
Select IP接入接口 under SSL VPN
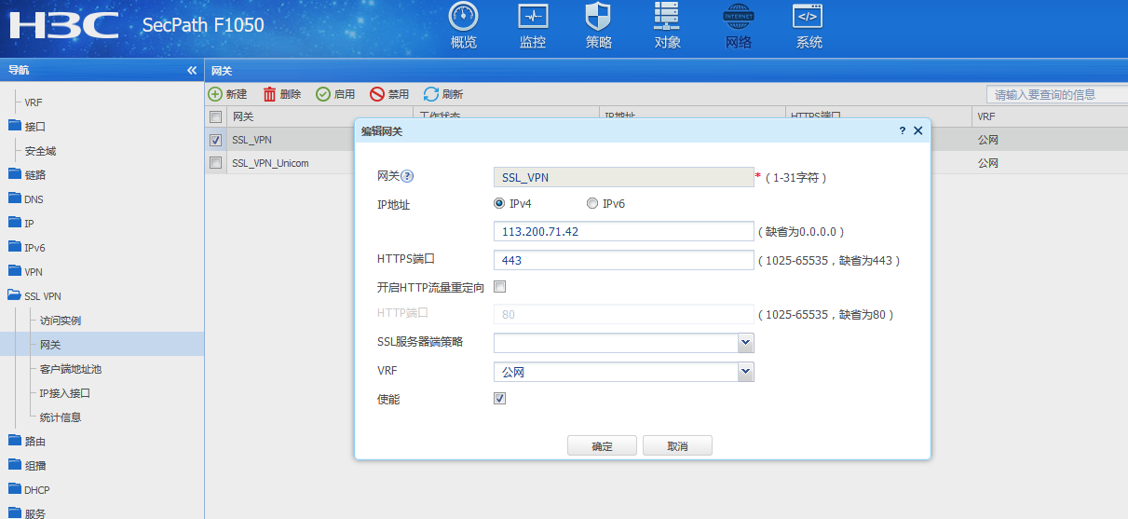(x=65, y=393)
